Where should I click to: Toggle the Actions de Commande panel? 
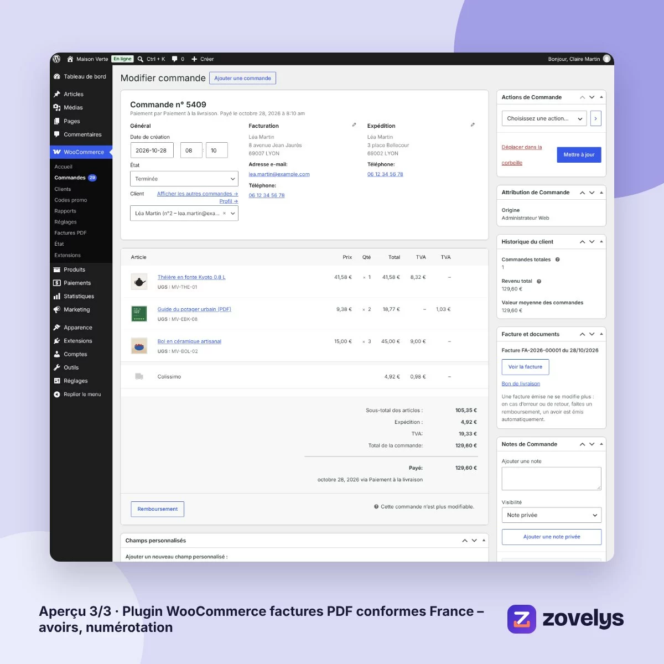[601, 97]
